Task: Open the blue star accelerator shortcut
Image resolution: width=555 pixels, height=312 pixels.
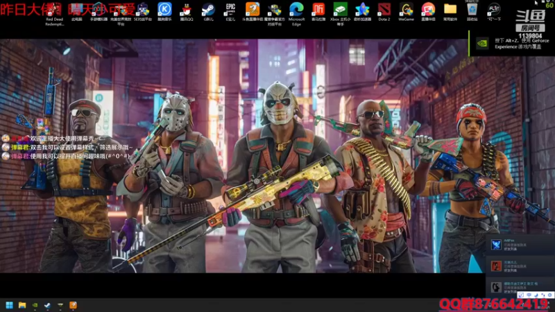Action: pyautogui.click(x=362, y=12)
